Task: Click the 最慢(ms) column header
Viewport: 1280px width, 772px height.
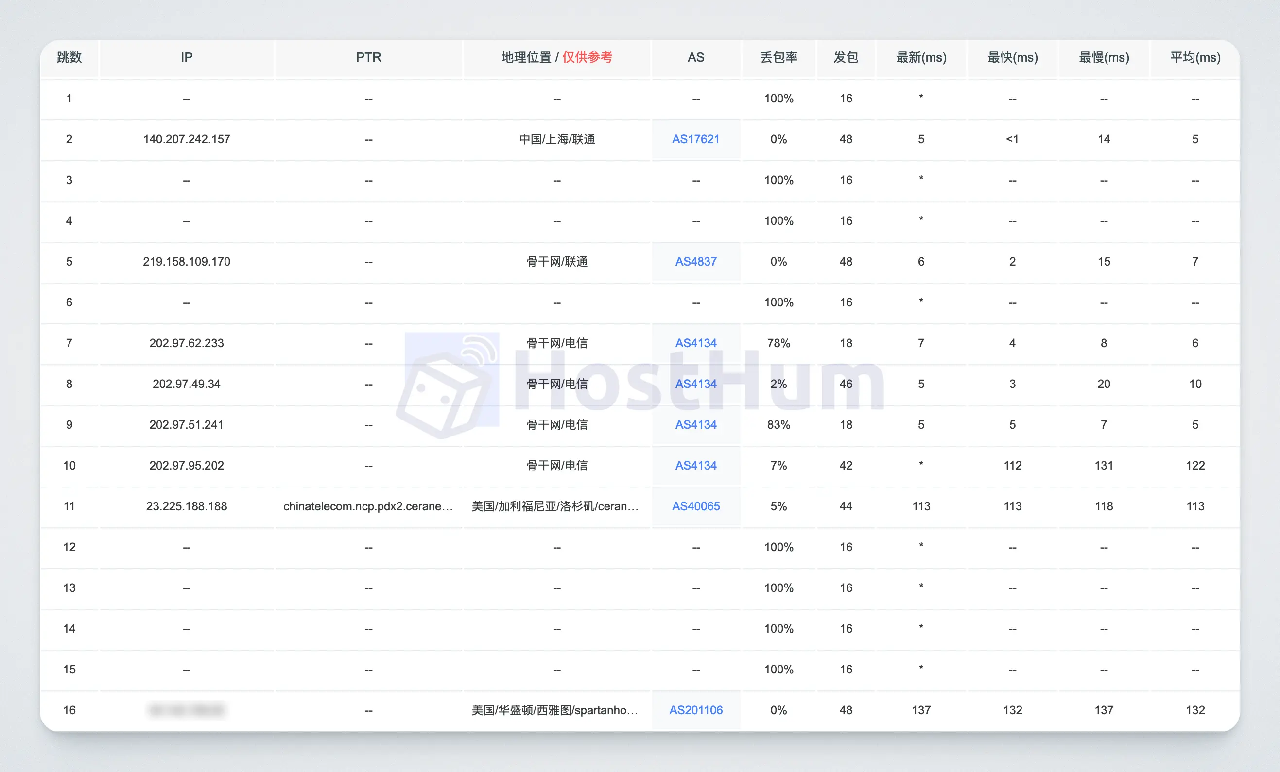Action: click(x=1104, y=57)
